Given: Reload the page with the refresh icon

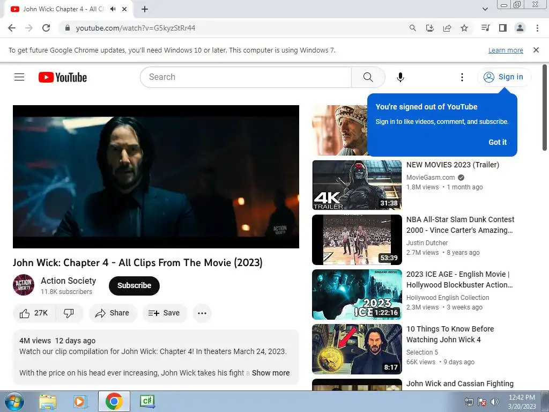Looking at the screenshot, I should click(46, 28).
